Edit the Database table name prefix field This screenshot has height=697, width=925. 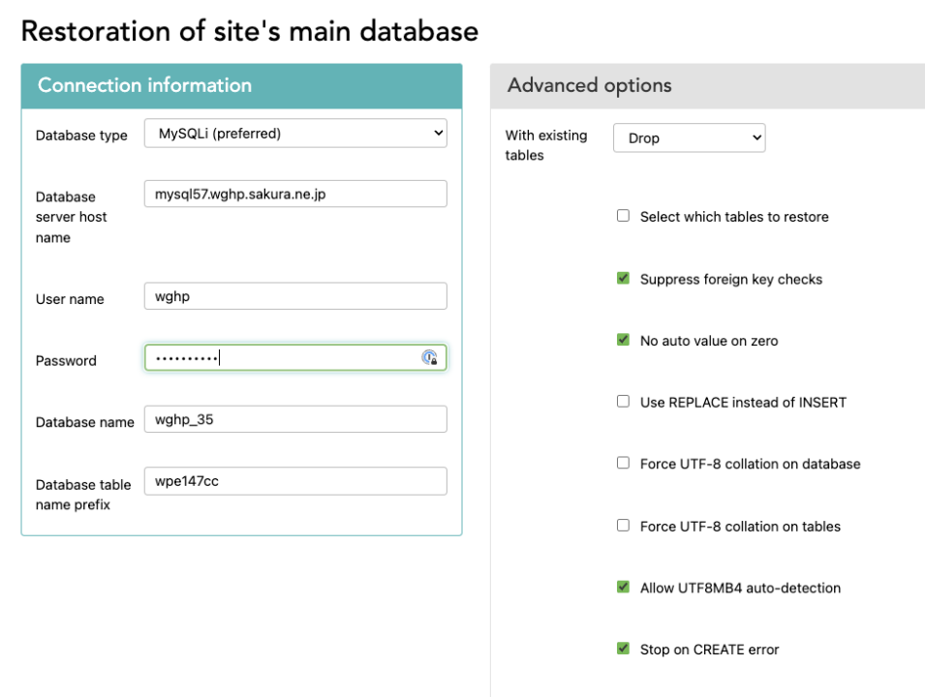[x=295, y=481]
